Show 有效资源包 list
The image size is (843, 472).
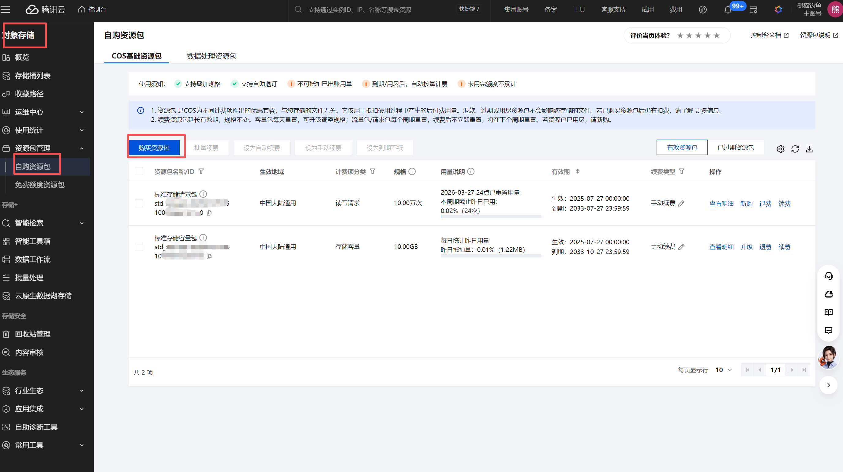pos(682,147)
